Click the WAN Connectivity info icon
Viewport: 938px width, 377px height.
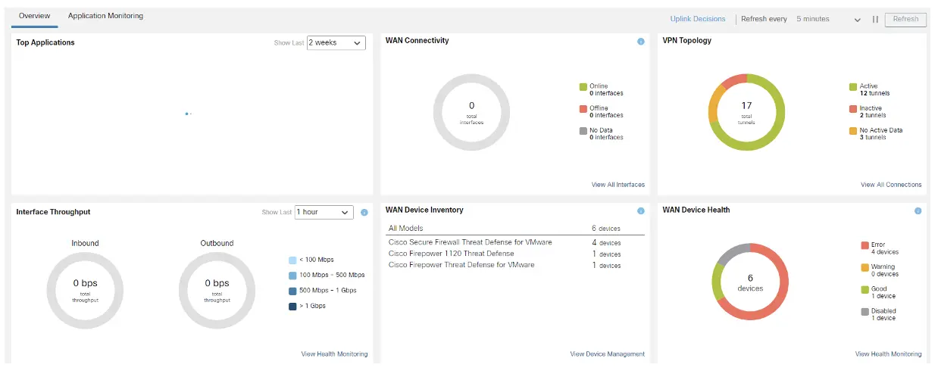(x=641, y=42)
